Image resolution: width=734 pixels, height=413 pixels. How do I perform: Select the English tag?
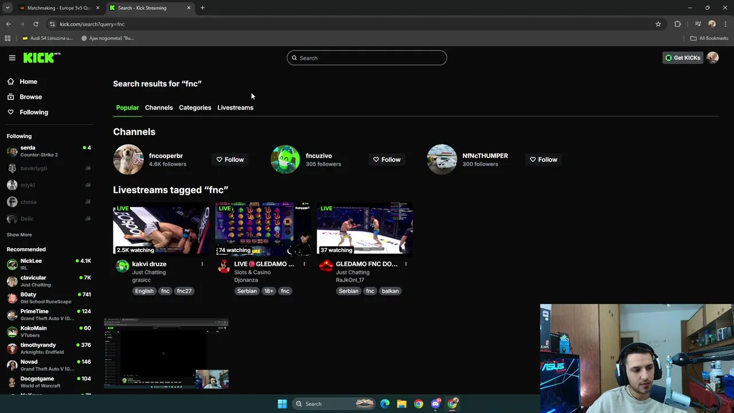(144, 291)
